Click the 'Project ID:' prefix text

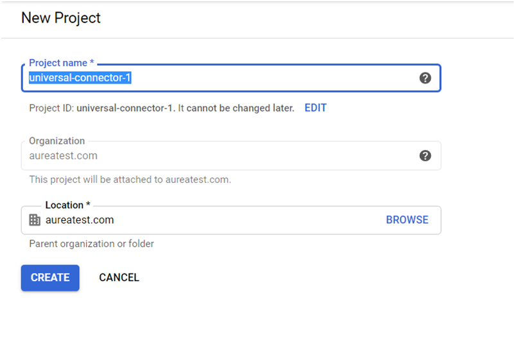click(x=51, y=108)
